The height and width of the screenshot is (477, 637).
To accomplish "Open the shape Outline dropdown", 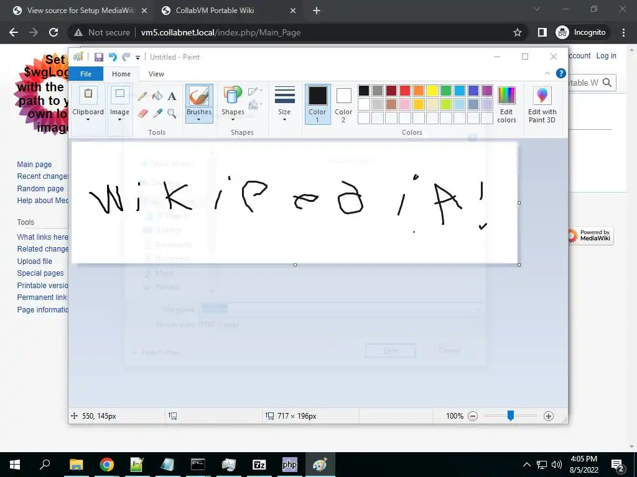I will tap(255, 91).
